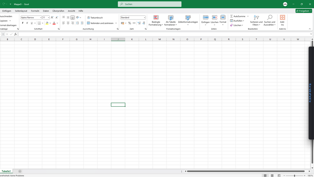Toggle Textumbruch wrap text
The width and height of the screenshot is (314, 177).
pos(95,18)
